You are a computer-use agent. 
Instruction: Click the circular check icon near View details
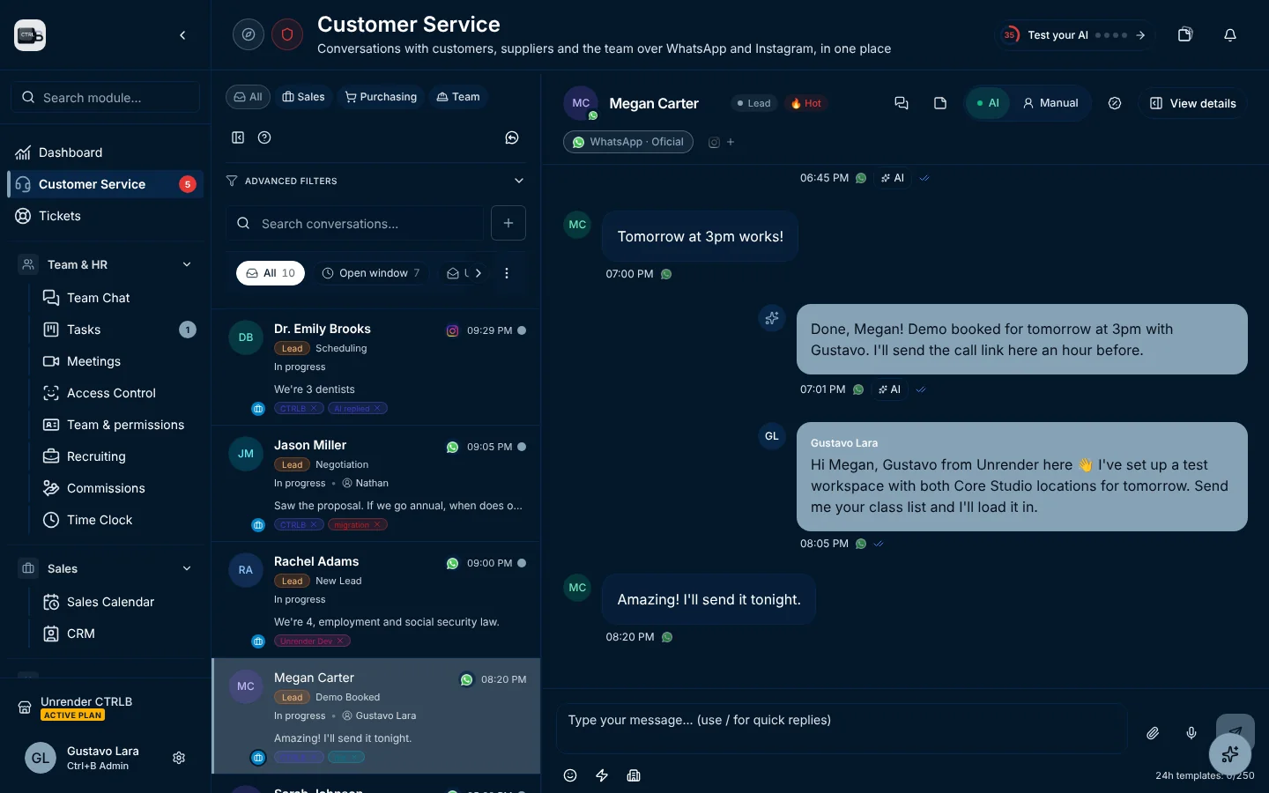(1115, 103)
